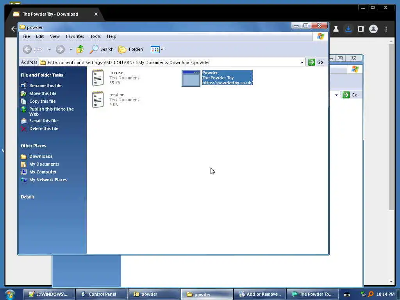
Task: Open the Views icon button
Action: [x=155, y=49]
